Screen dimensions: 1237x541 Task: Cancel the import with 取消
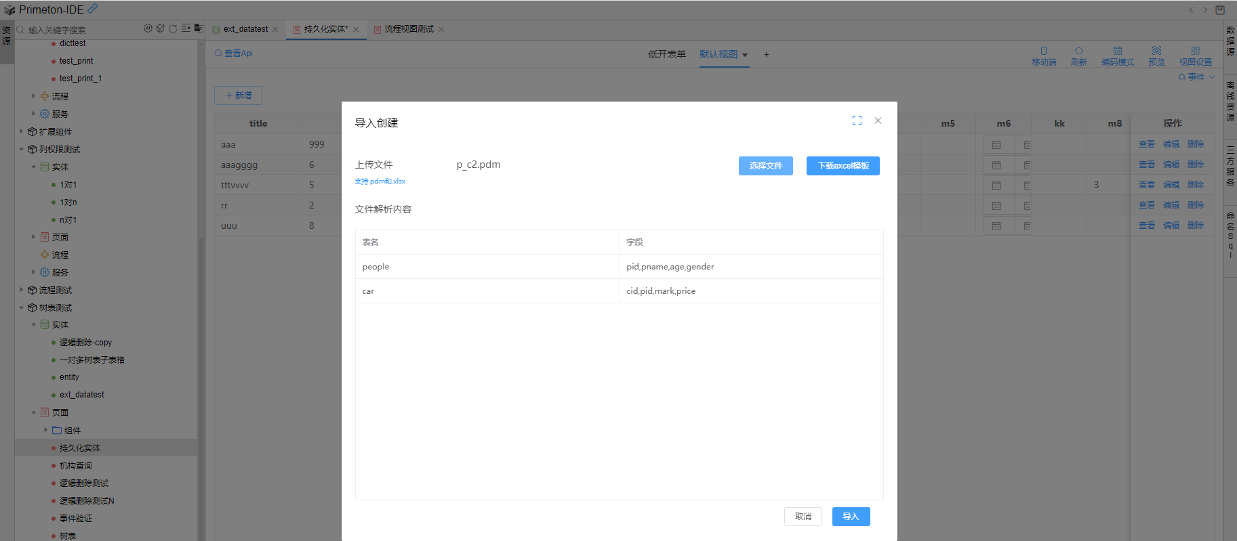pyautogui.click(x=803, y=517)
